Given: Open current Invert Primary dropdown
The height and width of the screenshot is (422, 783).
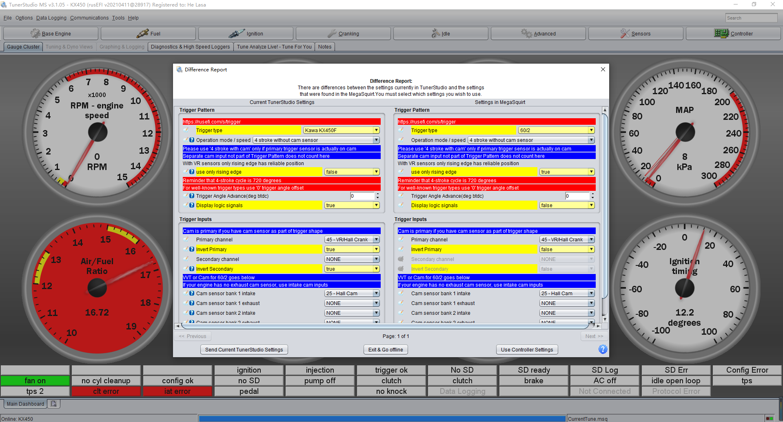Looking at the screenshot, I should (x=352, y=249).
